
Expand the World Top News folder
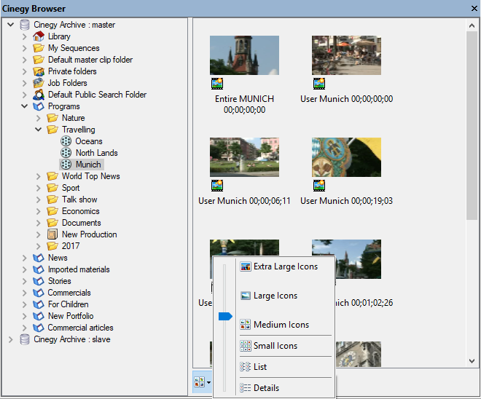pyautogui.click(x=39, y=176)
